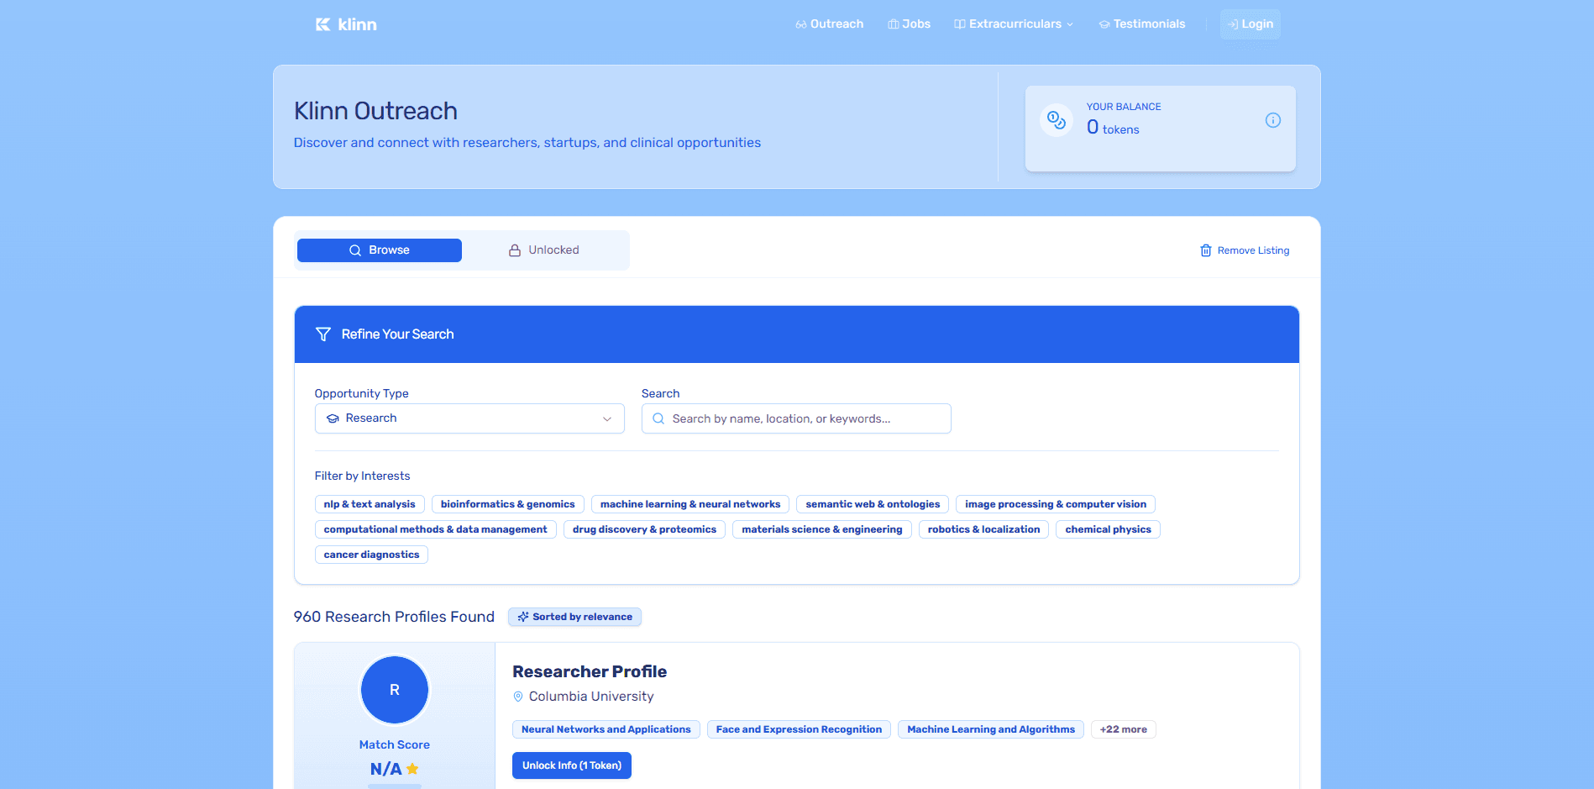This screenshot has width=1594, height=789.
Task: Click the R researcher avatar
Action: [394, 690]
